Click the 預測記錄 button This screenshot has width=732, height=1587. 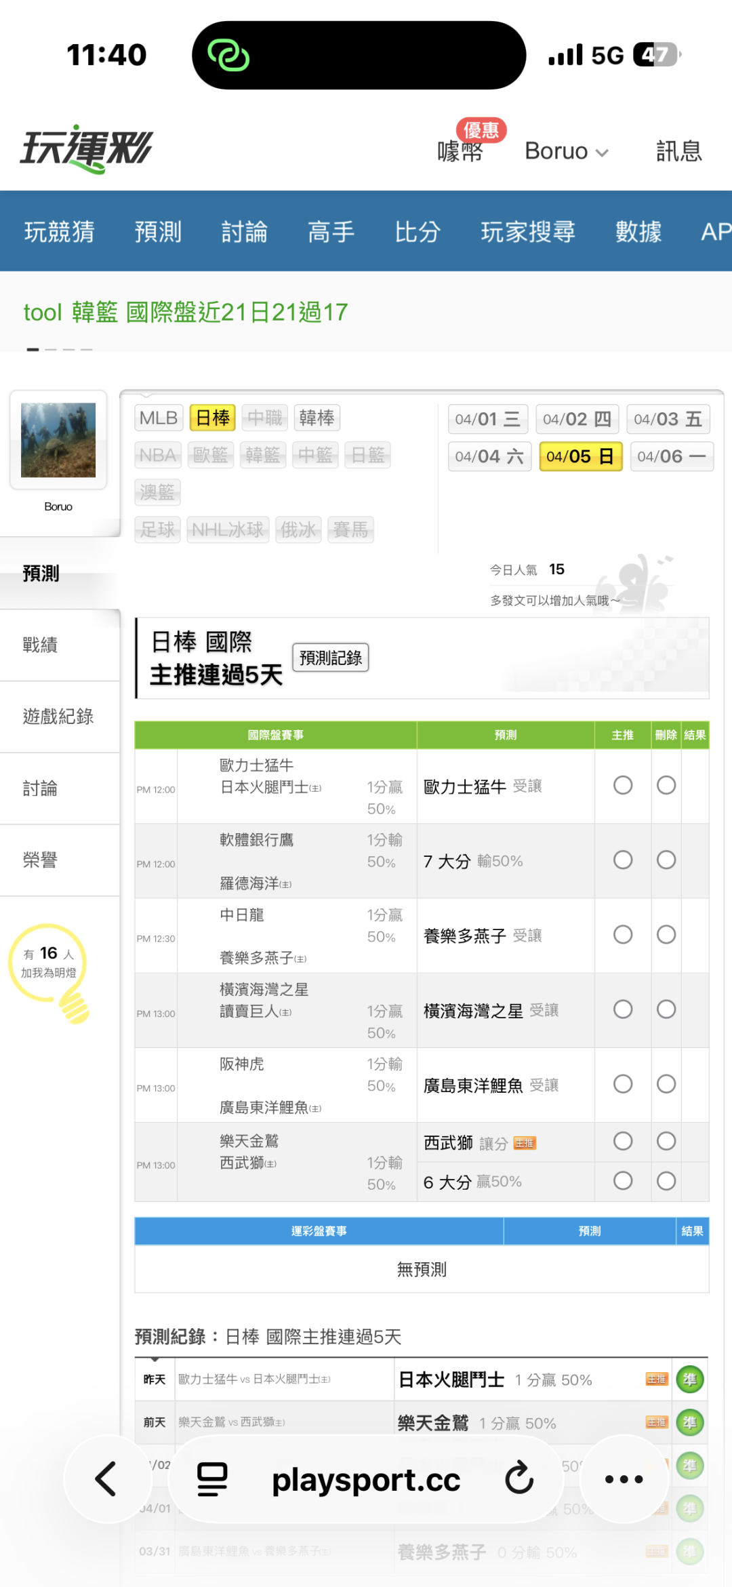(331, 658)
